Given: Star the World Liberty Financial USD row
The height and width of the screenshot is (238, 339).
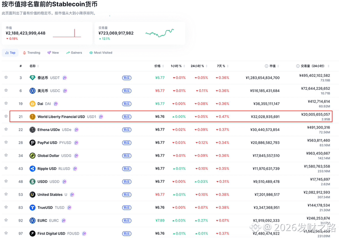Looking at the screenshot, I should 6,116.
